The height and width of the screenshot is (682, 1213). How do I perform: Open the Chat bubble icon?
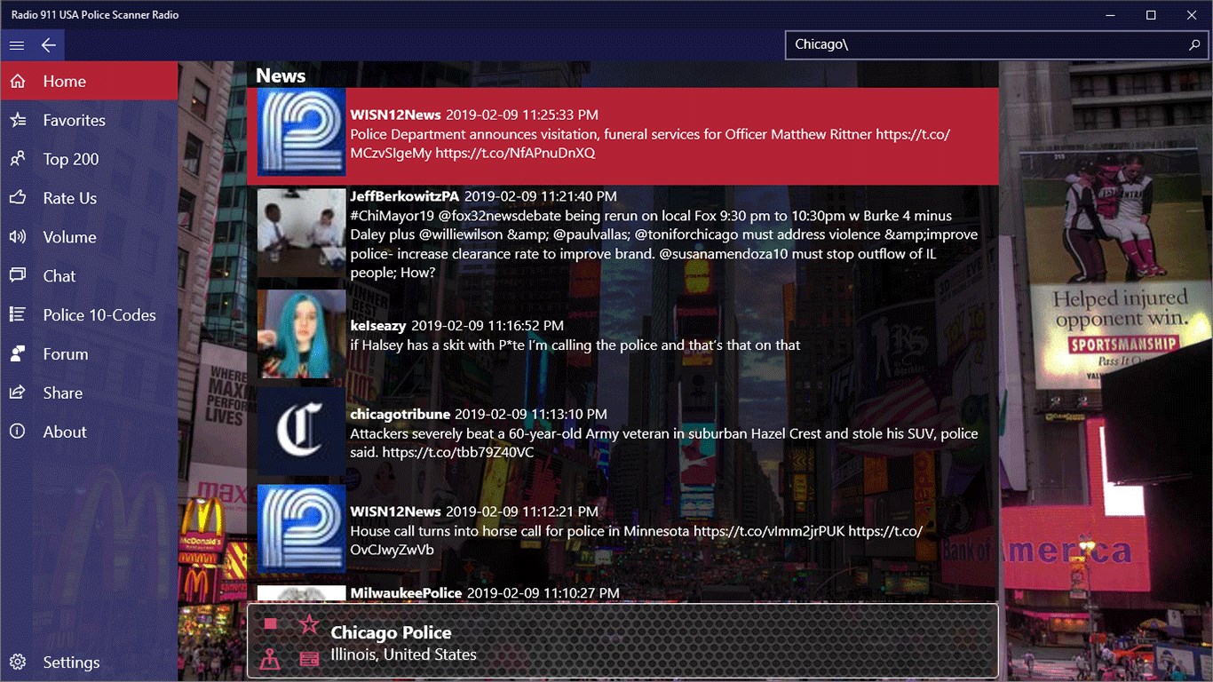tap(17, 276)
